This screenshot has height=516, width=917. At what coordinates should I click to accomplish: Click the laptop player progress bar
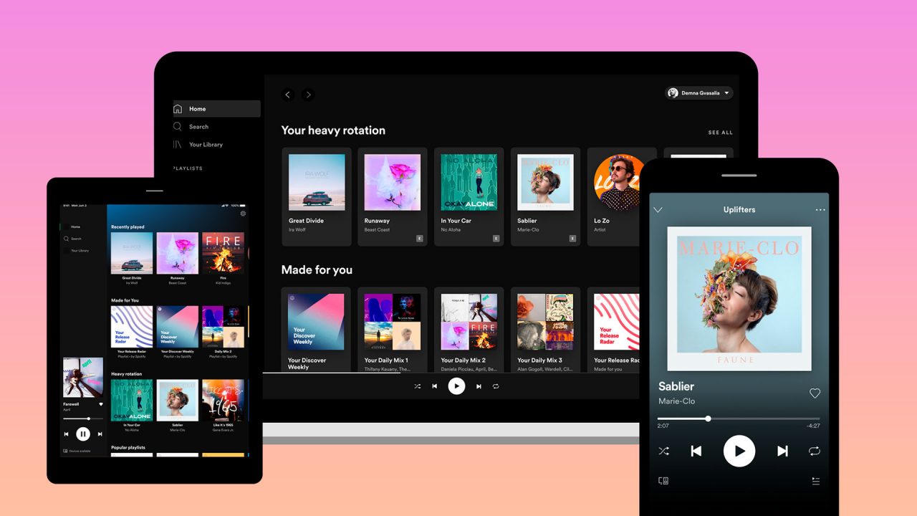451,373
